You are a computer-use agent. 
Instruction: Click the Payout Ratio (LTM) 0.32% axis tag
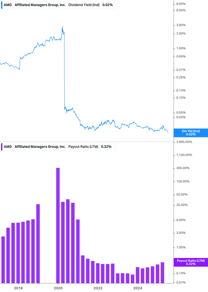point(191,262)
